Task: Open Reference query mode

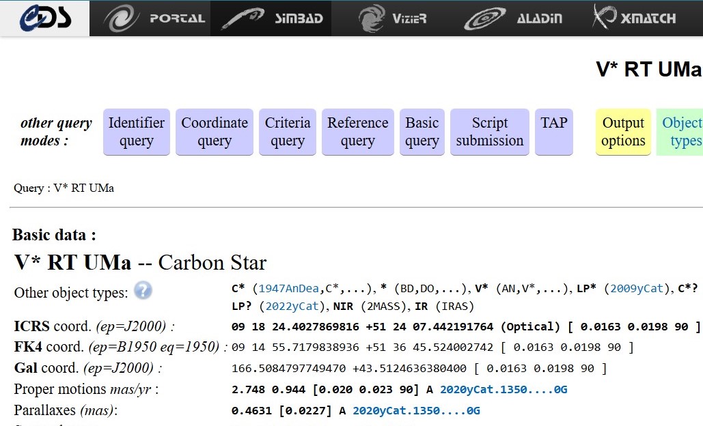Action: pyautogui.click(x=357, y=132)
